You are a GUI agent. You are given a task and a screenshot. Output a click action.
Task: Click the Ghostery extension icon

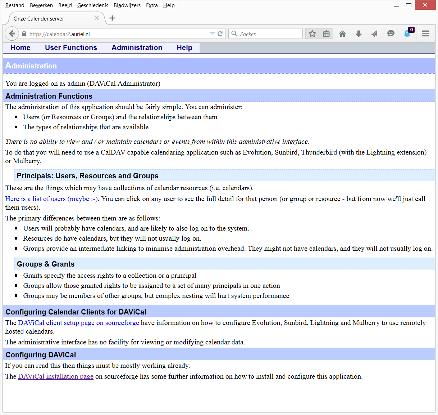(407, 34)
